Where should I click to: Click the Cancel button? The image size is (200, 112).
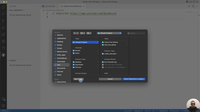coord(110,79)
